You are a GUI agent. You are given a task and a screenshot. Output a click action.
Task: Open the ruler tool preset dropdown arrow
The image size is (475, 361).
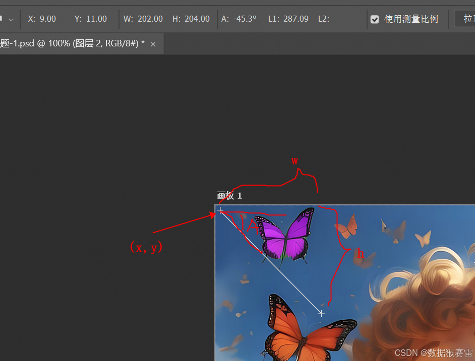pyautogui.click(x=11, y=20)
